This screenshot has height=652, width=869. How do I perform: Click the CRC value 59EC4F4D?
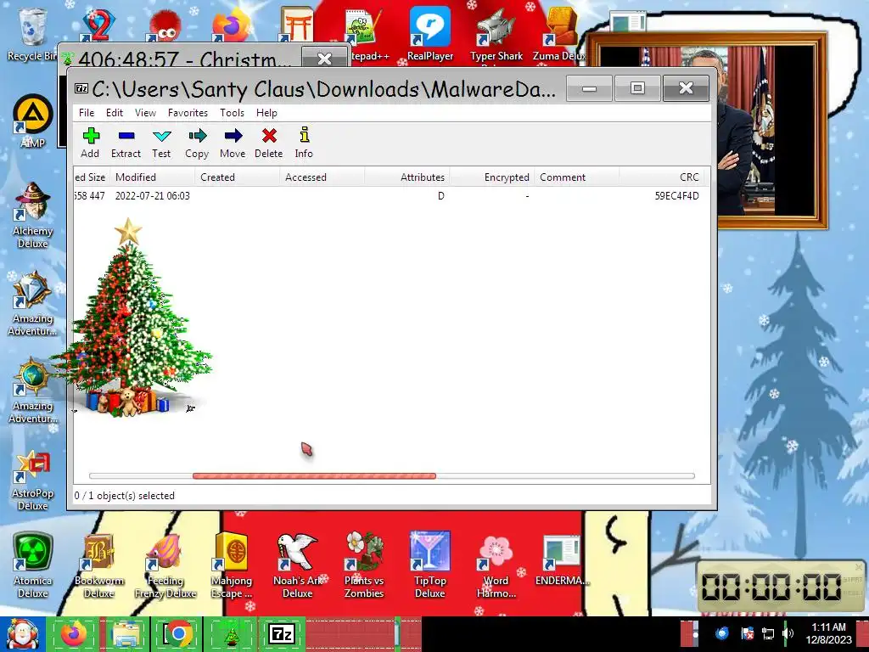676,196
